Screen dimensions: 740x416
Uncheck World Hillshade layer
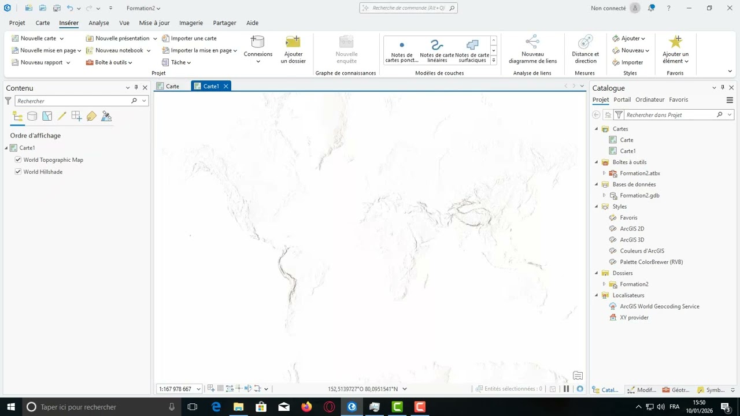tap(18, 172)
